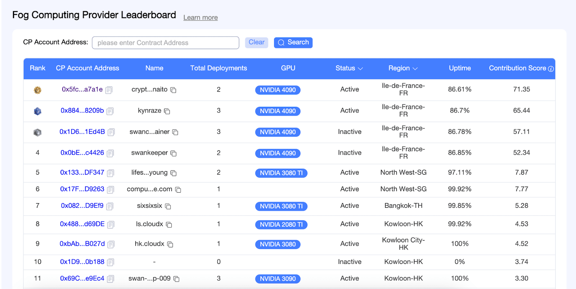This screenshot has width=576, height=289.
Task: Open details icon beside address 0x69C...e9Ec4
Action: (x=111, y=279)
